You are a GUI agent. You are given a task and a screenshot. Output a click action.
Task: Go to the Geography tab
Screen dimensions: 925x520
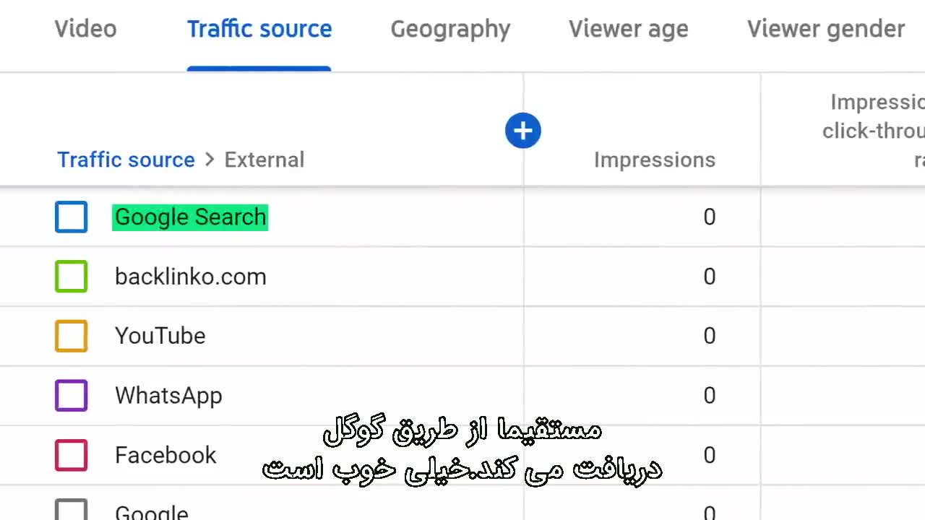[450, 29]
